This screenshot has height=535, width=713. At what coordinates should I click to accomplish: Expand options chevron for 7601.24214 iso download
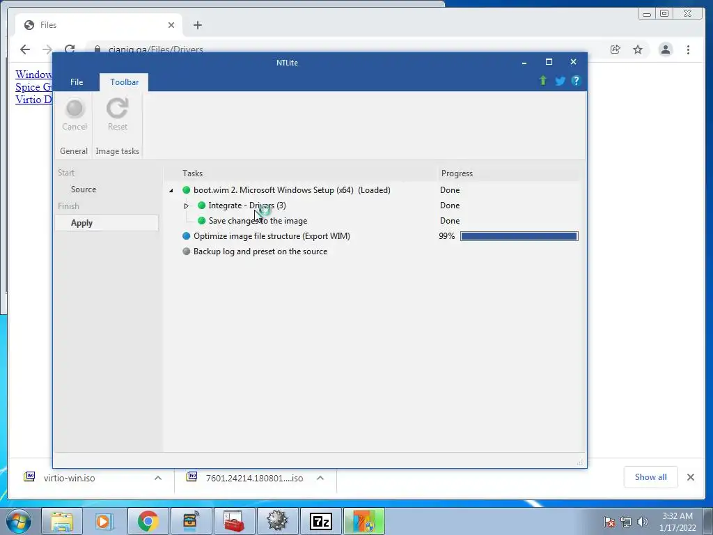coord(320,478)
